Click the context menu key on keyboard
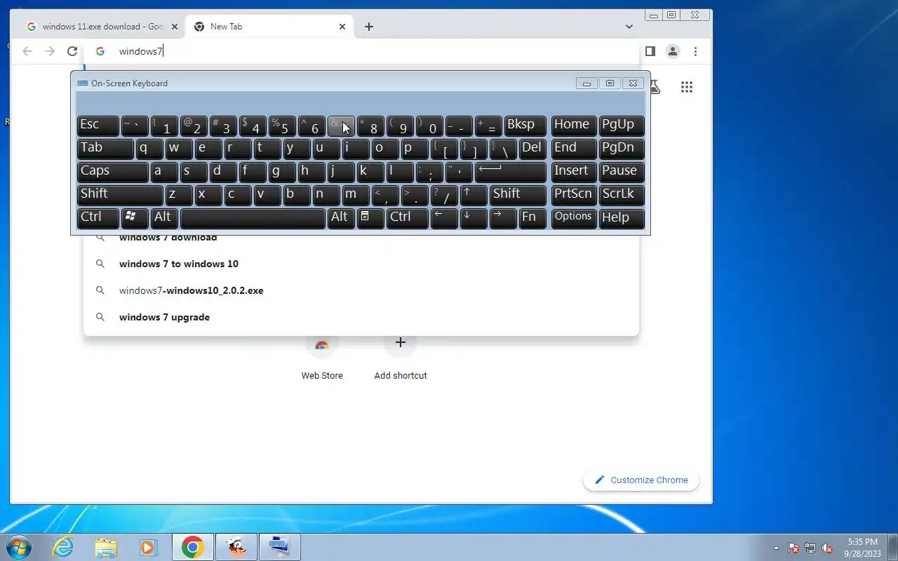Screen dimensions: 898x561 [x=370, y=219]
